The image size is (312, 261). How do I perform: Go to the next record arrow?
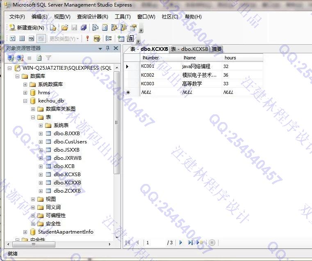pos(181,243)
